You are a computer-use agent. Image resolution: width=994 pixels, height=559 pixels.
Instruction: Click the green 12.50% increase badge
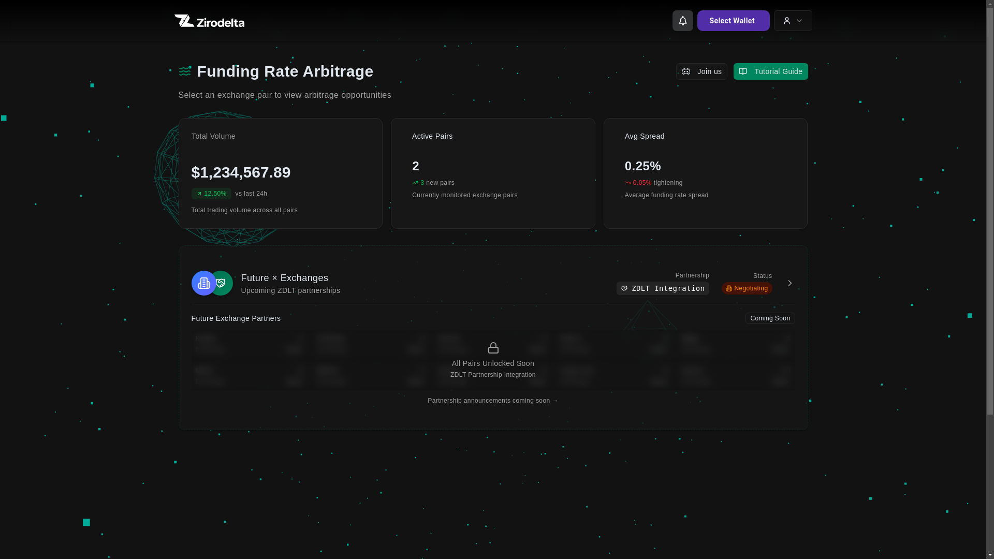(x=211, y=194)
